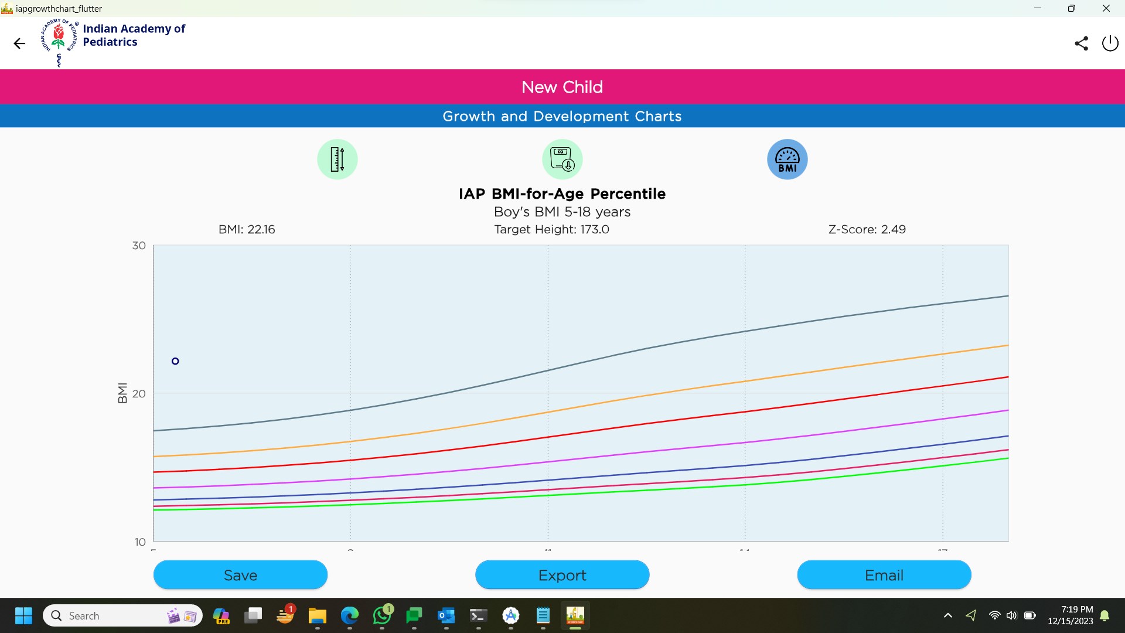Click Target Height: 173.0 text
1125x633 pixels.
pyautogui.click(x=551, y=229)
